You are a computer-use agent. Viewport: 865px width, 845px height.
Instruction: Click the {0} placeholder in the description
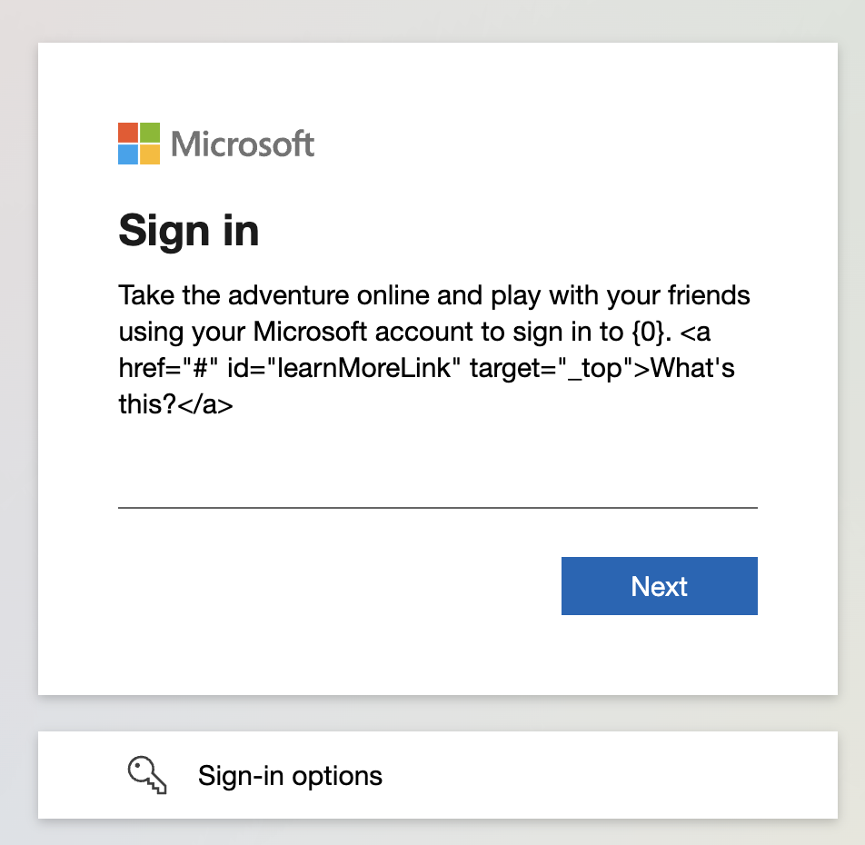646,333
